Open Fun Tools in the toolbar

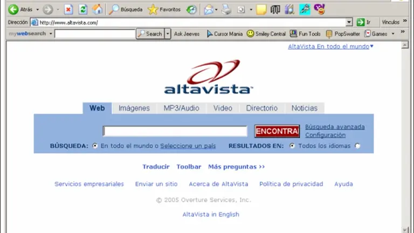point(305,34)
